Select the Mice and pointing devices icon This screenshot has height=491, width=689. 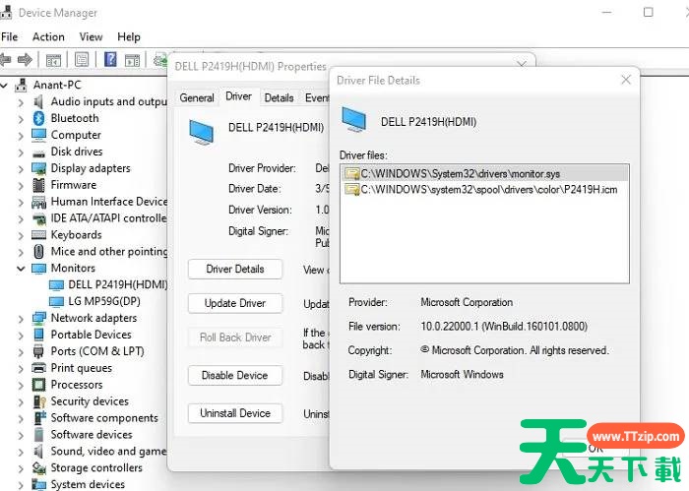tap(38, 252)
